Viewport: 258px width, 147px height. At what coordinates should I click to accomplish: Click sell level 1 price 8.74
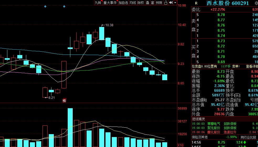tap(221, 36)
